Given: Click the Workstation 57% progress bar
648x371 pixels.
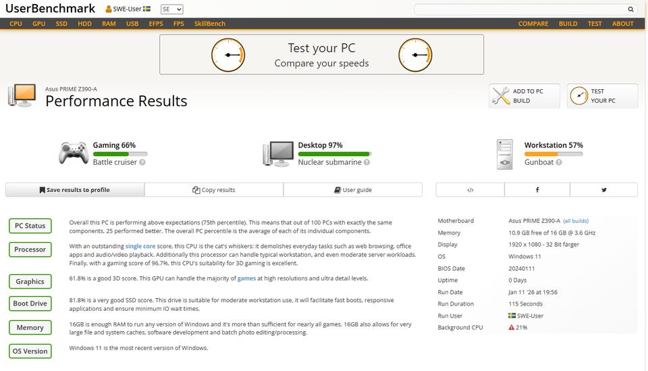Looking at the screenshot, I should click(x=553, y=154).
